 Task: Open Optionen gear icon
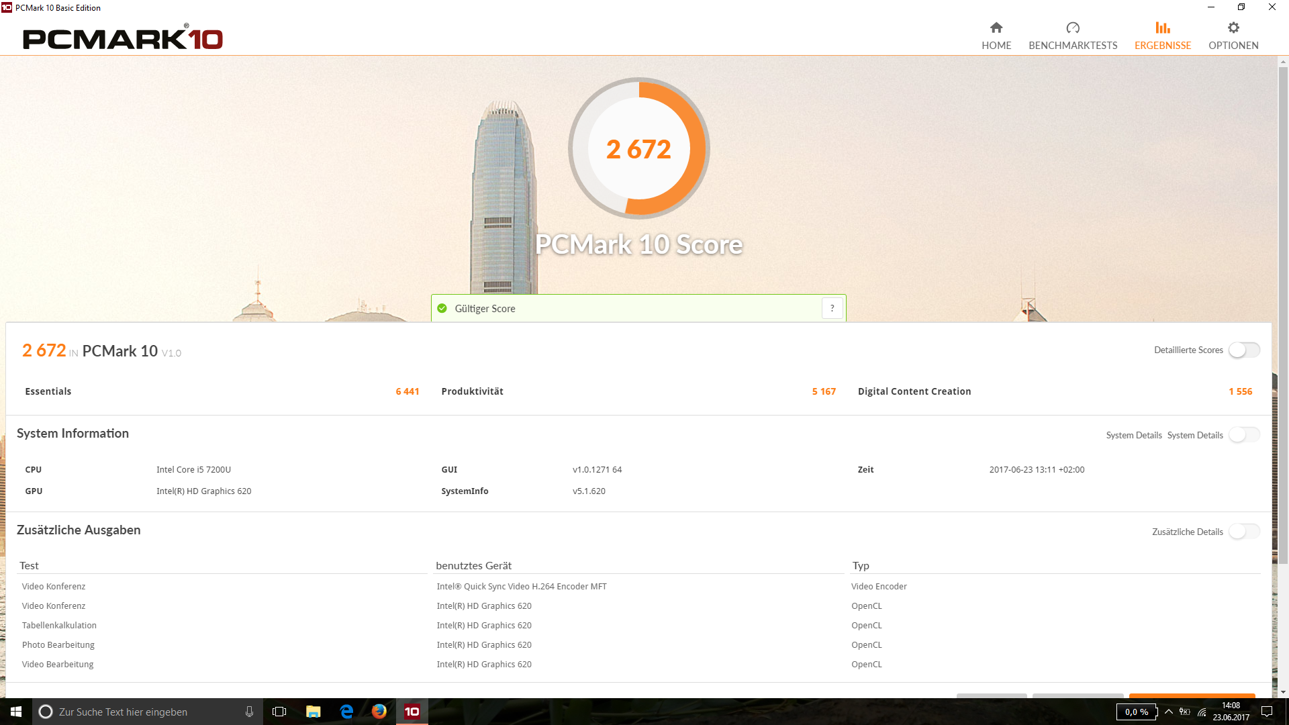1233,28
